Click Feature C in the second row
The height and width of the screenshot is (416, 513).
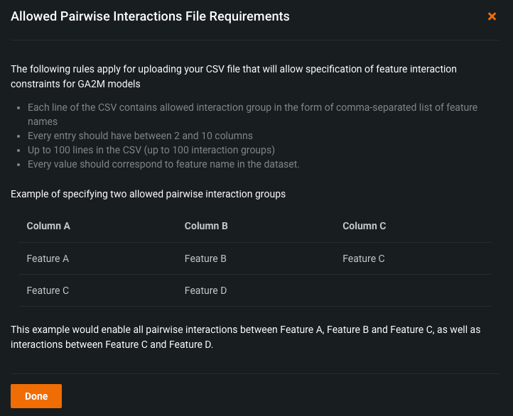point(48,290)
